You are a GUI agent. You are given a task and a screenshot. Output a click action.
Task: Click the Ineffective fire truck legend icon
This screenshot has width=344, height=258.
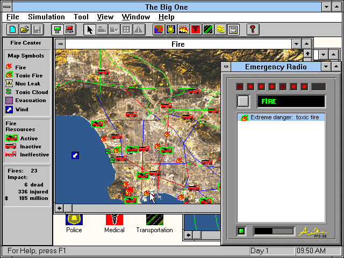[x=11, y=154]
